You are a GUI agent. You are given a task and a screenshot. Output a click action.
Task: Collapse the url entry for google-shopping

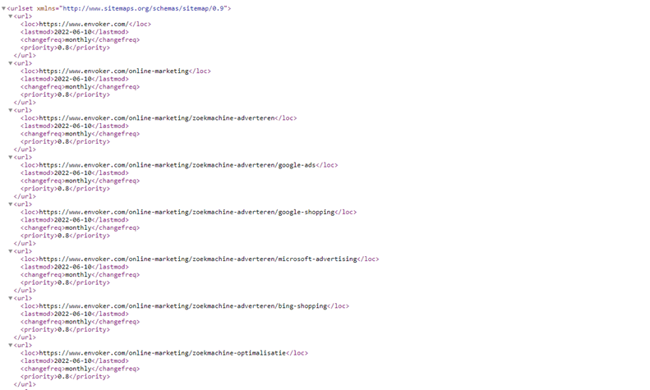(x=11, y=204)
